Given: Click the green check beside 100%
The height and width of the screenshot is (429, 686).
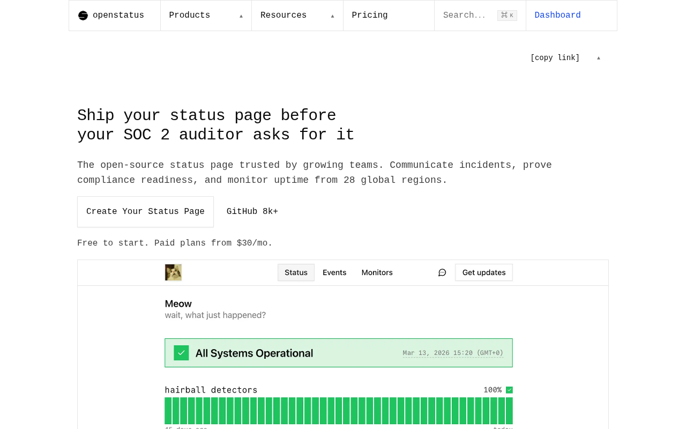Looking at the screenshot, I should (x=509, y=390).
